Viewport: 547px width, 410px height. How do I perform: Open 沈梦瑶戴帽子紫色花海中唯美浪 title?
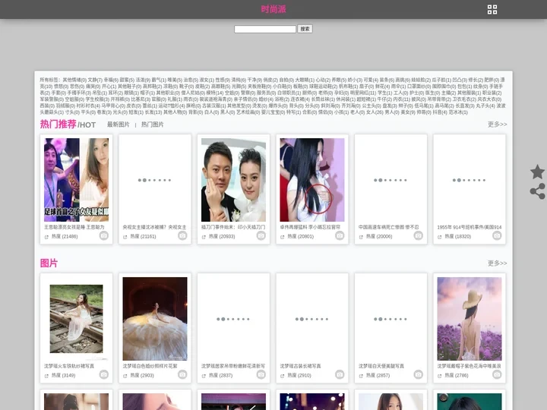470,366
